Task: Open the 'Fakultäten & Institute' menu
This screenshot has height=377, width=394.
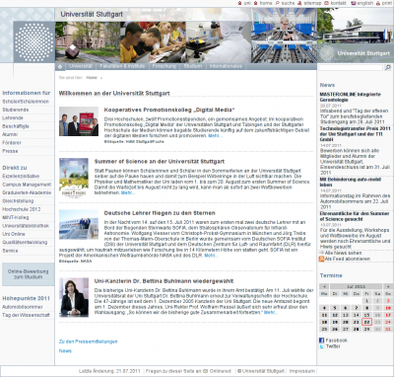Action: click(122, 66)
